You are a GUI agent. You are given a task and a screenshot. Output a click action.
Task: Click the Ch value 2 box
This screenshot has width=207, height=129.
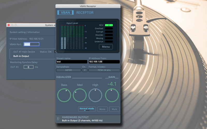[85, 70]
